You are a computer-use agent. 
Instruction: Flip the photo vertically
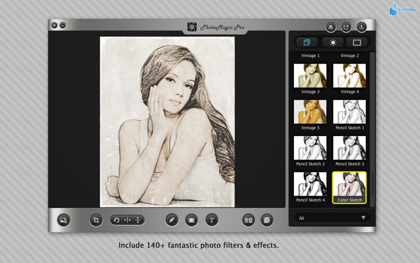138,220
